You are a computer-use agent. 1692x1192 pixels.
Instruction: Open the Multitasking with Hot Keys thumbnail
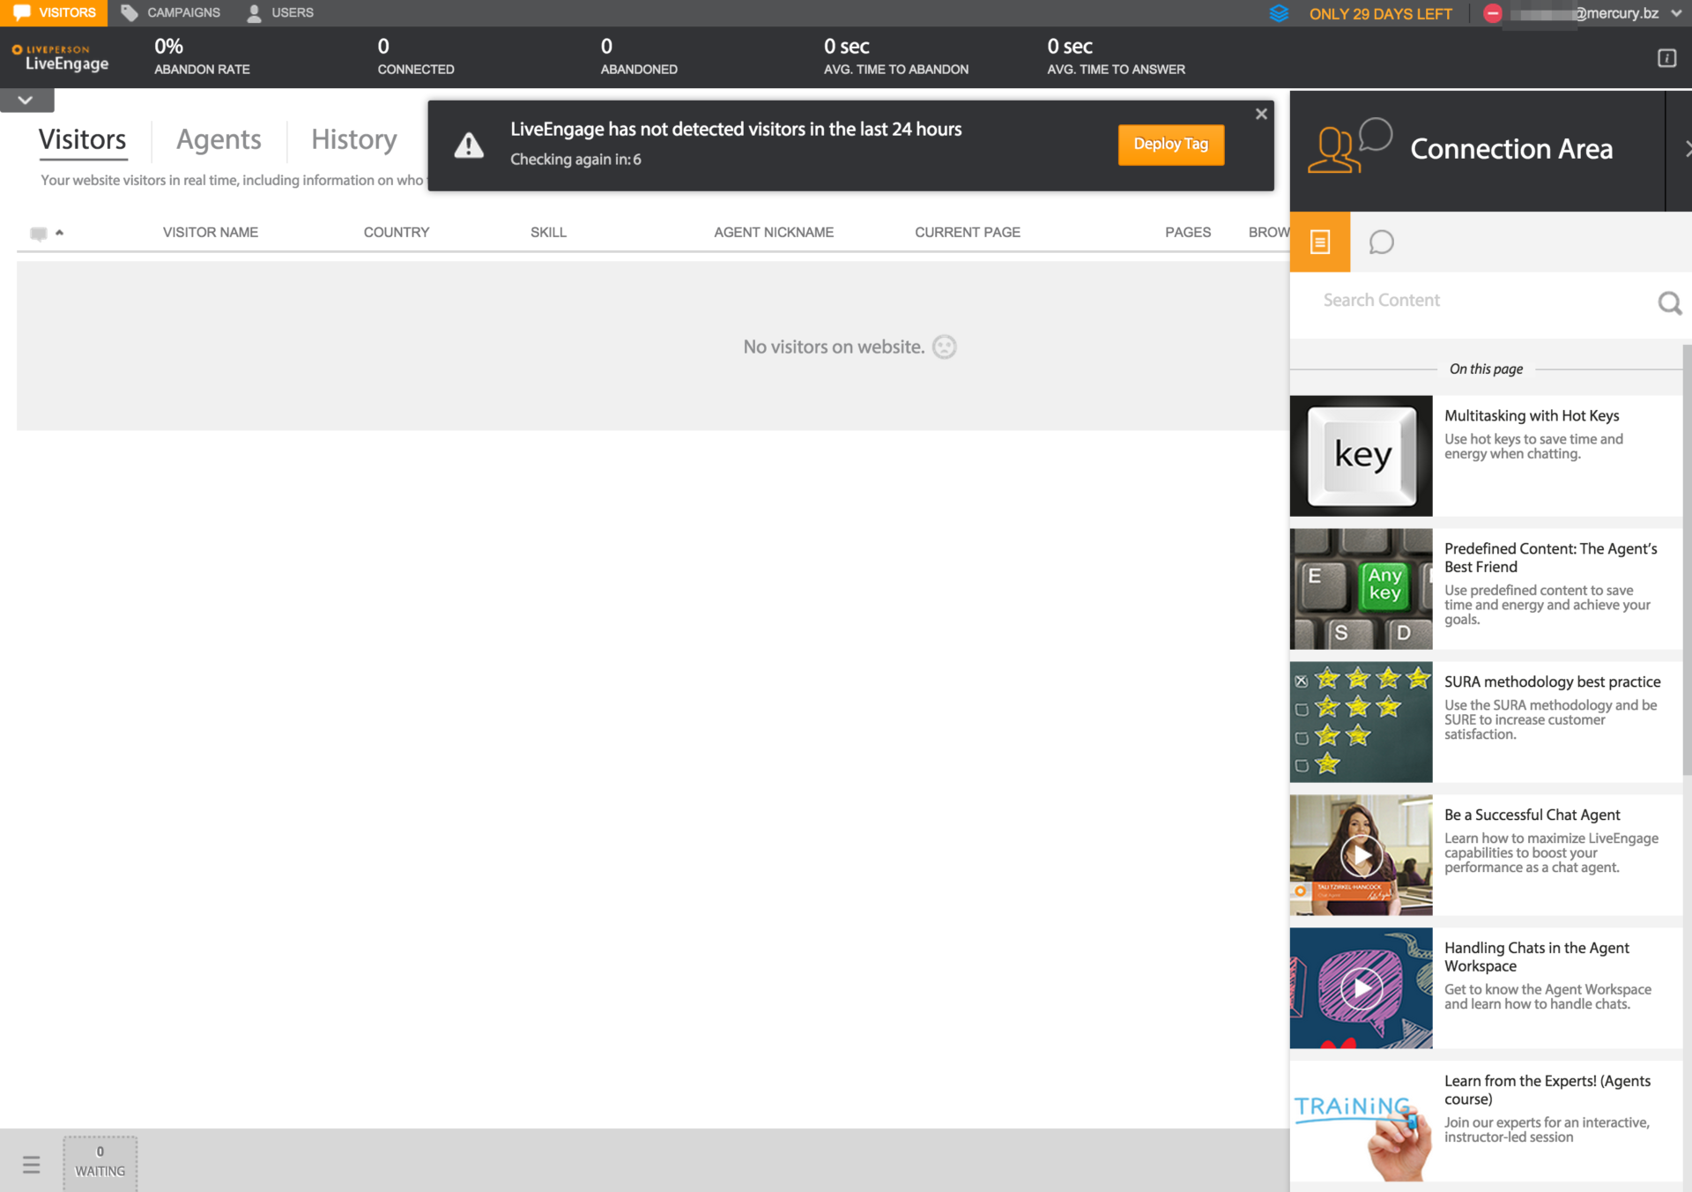tap(1361, 456)
